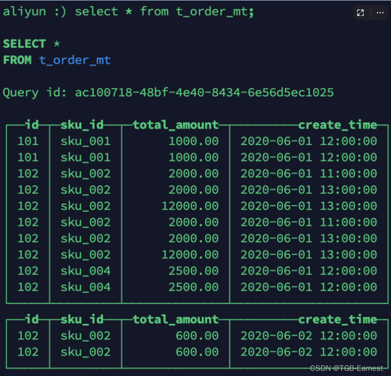This screenshot has width=391, height=376.
Task: Click the sku_id header of the lower result table
Action: pos(82,319)
